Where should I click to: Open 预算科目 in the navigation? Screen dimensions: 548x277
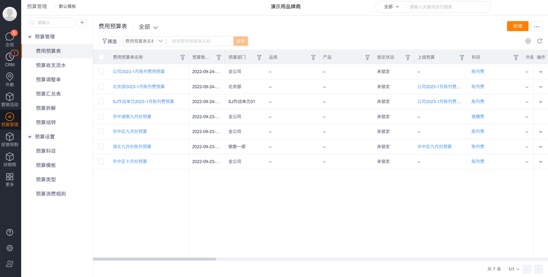pos(46,151)
